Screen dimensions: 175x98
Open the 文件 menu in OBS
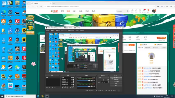[48, 30]
